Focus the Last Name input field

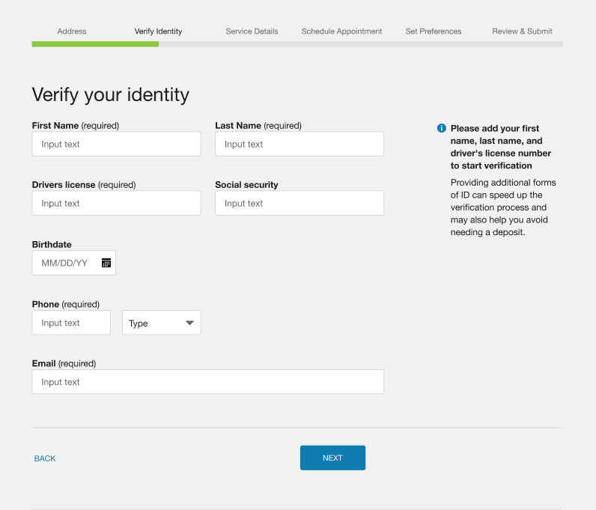[x=299, y=144]
